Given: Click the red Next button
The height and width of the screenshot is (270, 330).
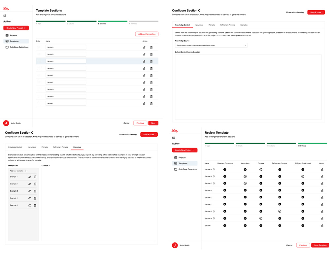Looking at the screenshot, I should [153, 123].
